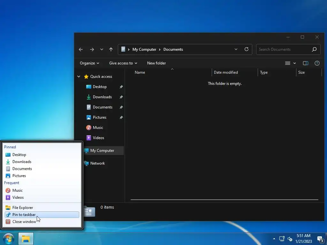
Task: Open Pictures in the navigation pane
Action: click(100, 117)
